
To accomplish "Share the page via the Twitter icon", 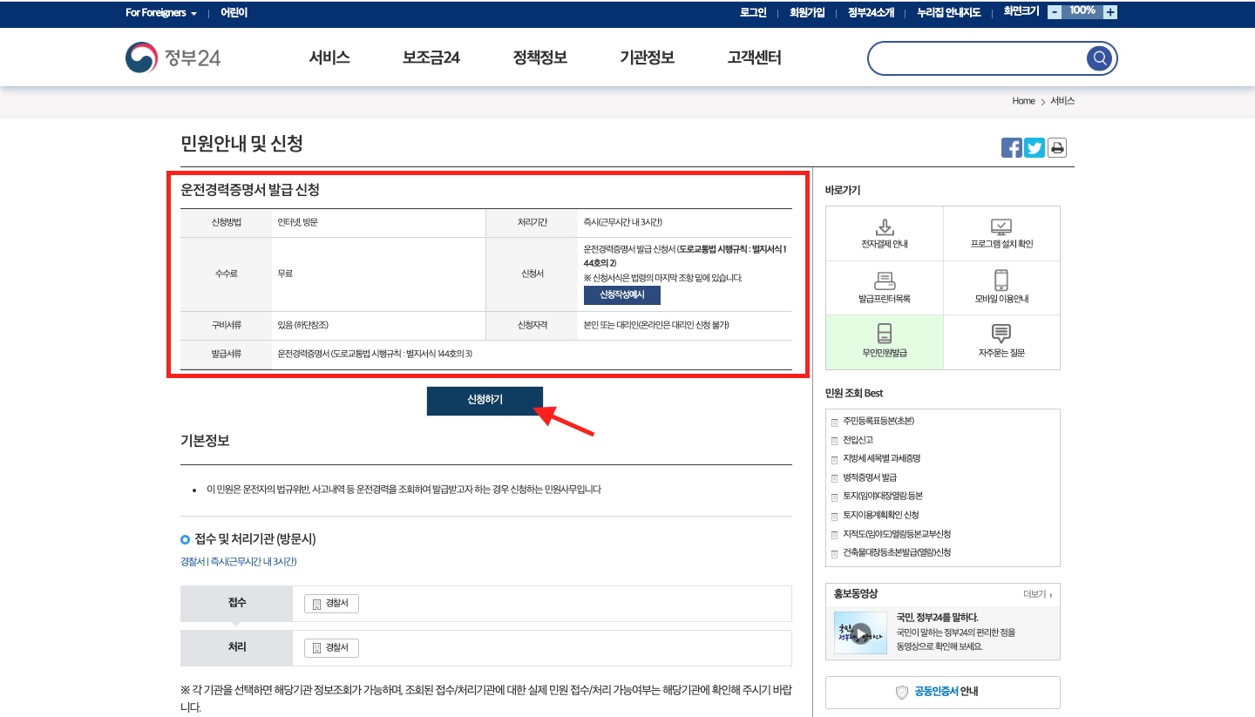I will pos(1034,147).
